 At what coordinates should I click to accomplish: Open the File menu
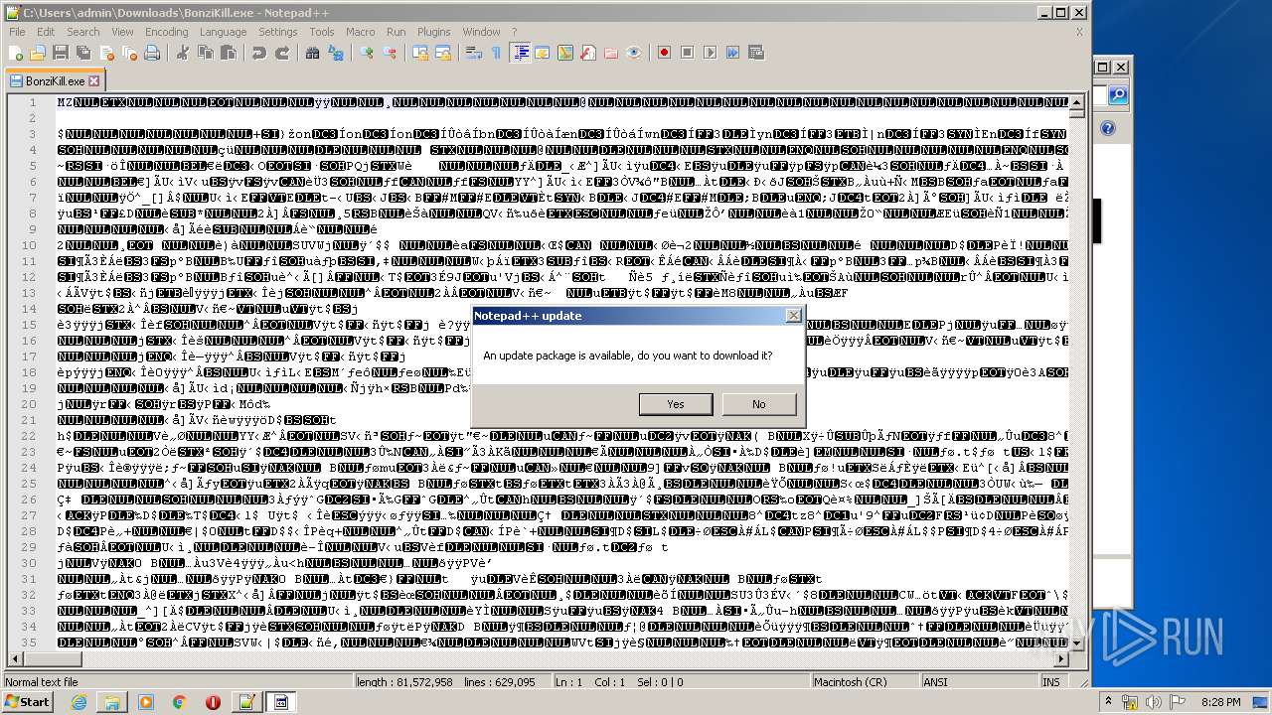click(x=17, y=32)
